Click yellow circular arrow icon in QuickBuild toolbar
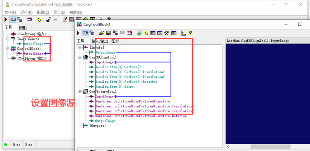This screenshot has width=310, height=151. point(39,19)
